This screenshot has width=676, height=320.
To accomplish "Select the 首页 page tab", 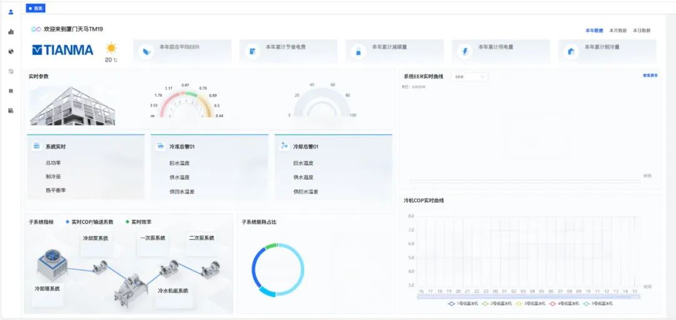I will (36, 8).
